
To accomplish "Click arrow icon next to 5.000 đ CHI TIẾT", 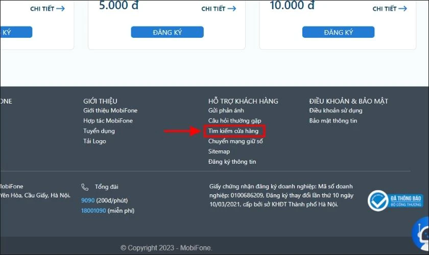I will click(232, 9).
